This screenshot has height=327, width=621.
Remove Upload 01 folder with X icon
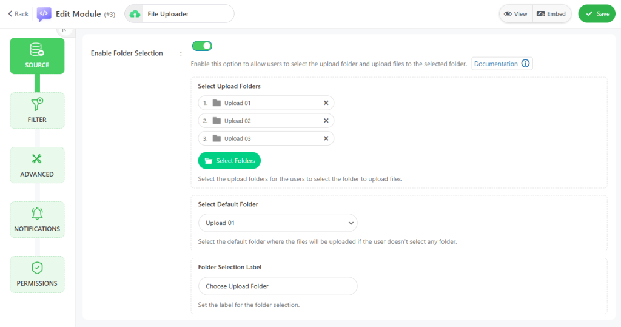(x=326, y=103)
